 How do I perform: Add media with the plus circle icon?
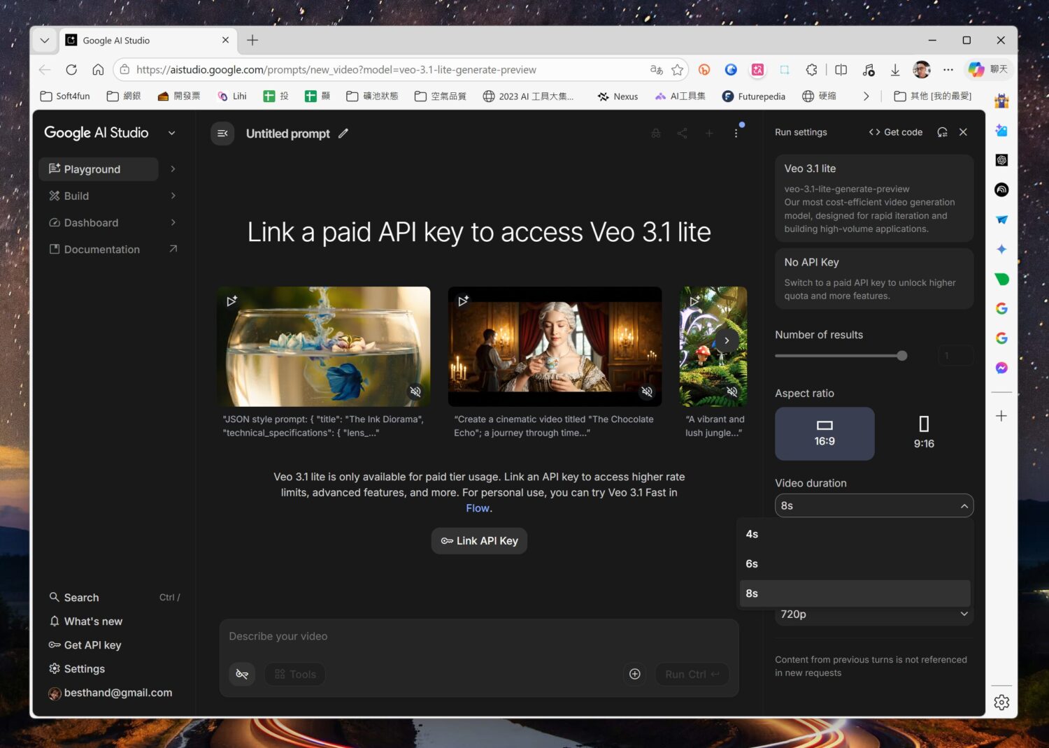634,674
